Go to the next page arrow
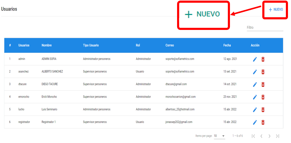This screenshot has width=291, height=143. tap(269, 136)
